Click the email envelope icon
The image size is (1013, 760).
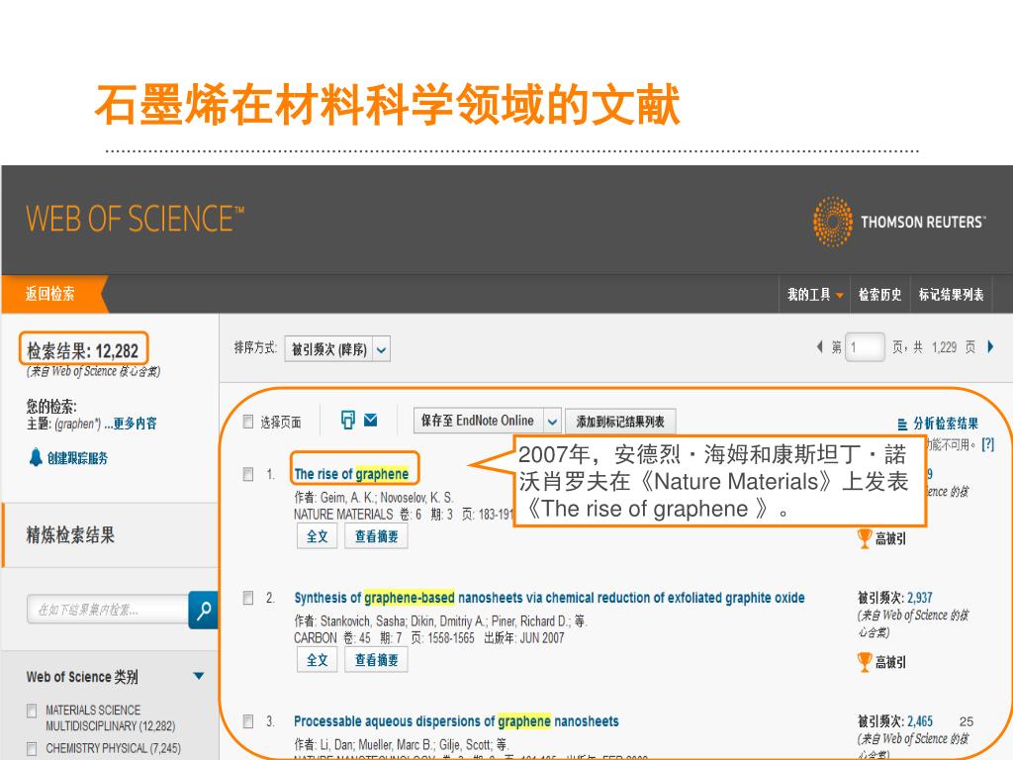[370, 420]
